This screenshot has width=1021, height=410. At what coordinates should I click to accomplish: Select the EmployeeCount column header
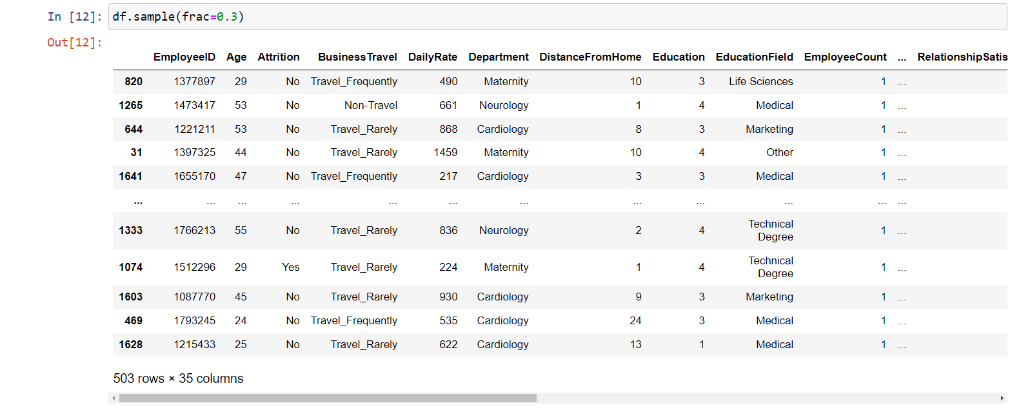coord(845,57)
